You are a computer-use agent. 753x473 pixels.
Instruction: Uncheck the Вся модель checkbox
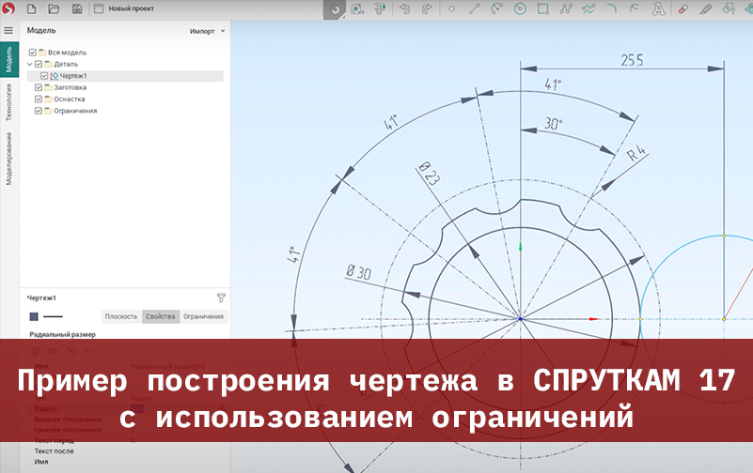33,53
